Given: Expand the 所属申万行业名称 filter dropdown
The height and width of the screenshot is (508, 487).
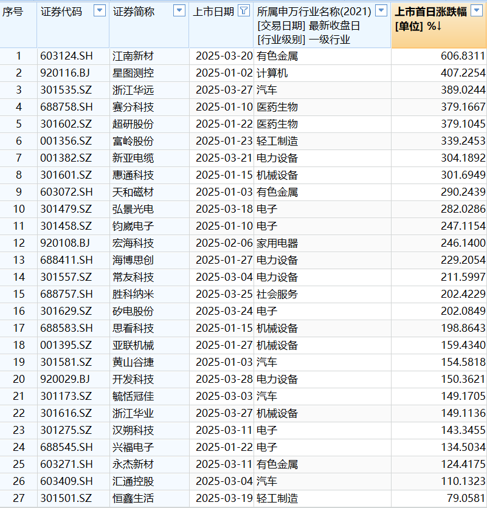Looking at the screenshot, I should pyautogui.click(x=381, y=11).
